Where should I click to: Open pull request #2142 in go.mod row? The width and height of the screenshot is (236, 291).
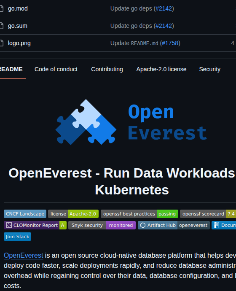(x=164, y=8)
